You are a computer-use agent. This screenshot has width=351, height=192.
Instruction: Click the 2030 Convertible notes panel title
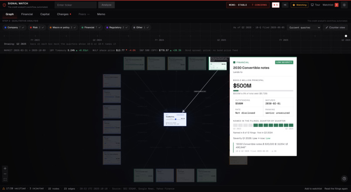point(251,68)
